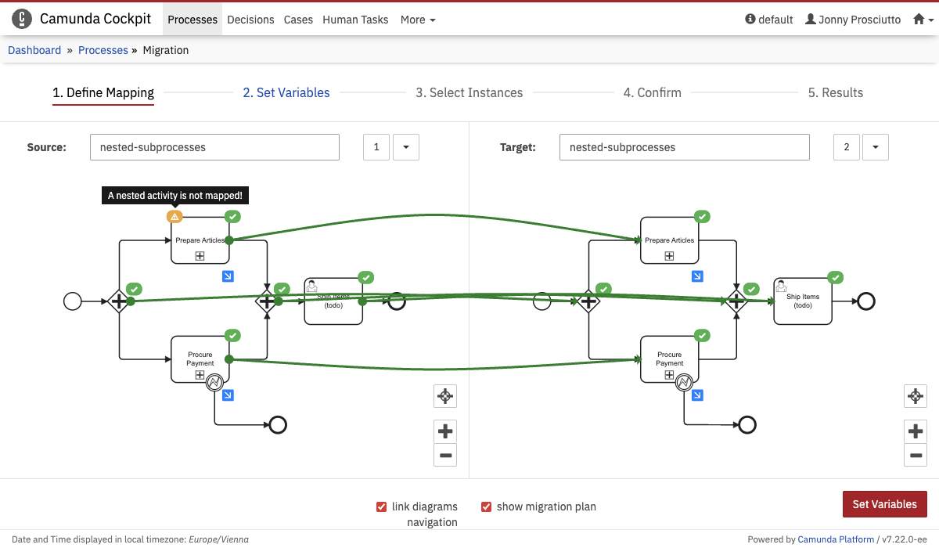This screenshot has height=548, width=939.
Task: Zoom in on the source diagram
Action: [x=445, y=431]
